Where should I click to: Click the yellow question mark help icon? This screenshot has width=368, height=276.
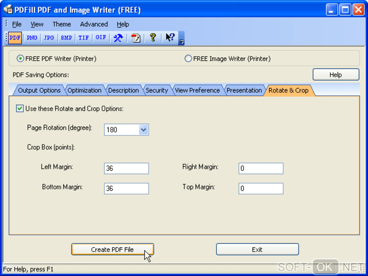(153, 38)
